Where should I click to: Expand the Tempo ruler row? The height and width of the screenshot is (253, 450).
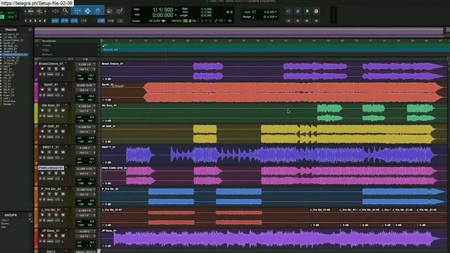[x=37, y=46]
